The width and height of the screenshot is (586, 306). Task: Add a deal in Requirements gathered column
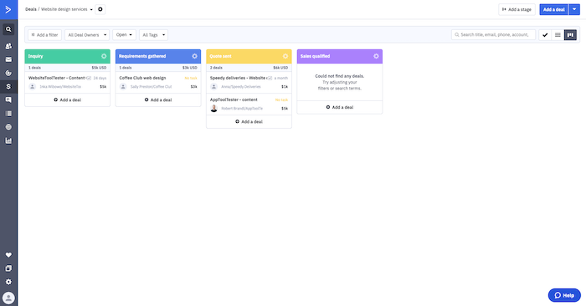158,99
